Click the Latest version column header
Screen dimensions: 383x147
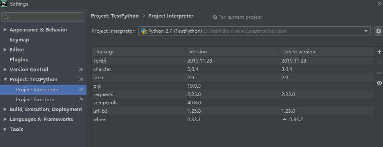pos(327,52)
